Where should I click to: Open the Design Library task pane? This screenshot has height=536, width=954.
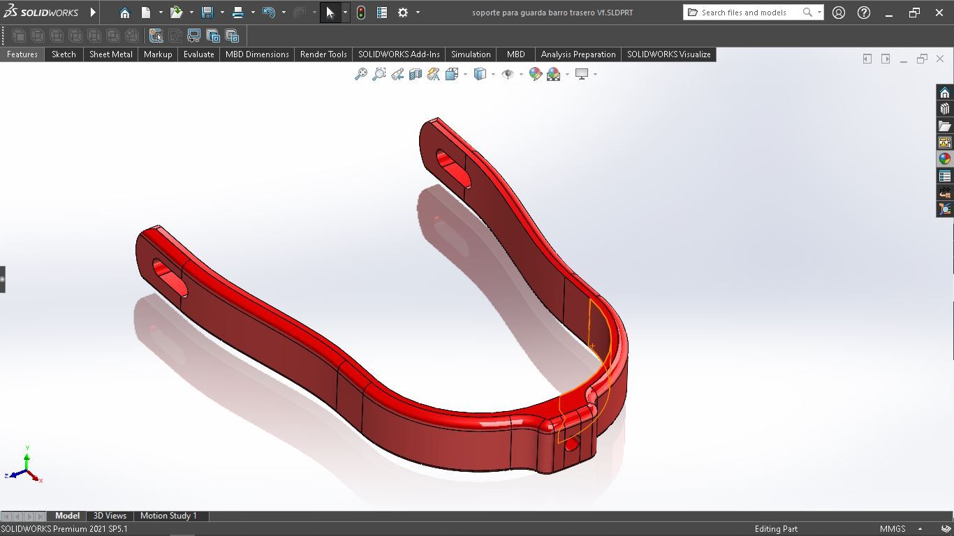[945, 108]
